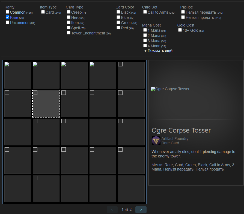The image size is (244, 214).
Task: Select the 1 Mana cost filter
Action: click(x=145, y=30)
